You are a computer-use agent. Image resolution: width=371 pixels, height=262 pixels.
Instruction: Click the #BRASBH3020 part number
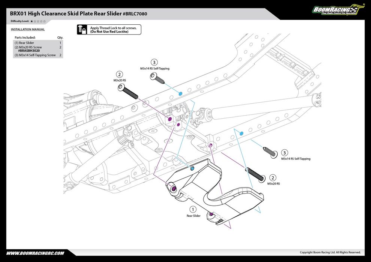(x=28, y=51)
